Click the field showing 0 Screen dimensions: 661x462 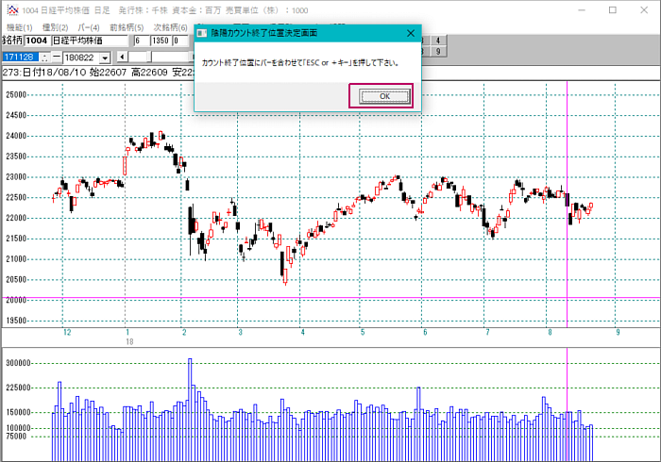[x=181, y=41]
